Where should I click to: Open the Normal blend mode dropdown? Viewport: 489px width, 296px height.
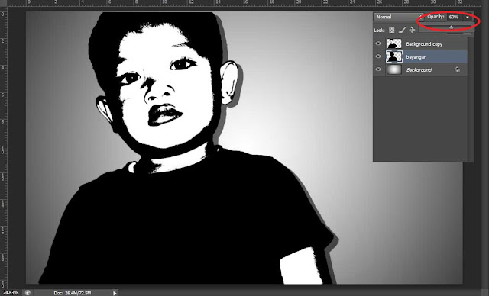[x=398, y=17]
